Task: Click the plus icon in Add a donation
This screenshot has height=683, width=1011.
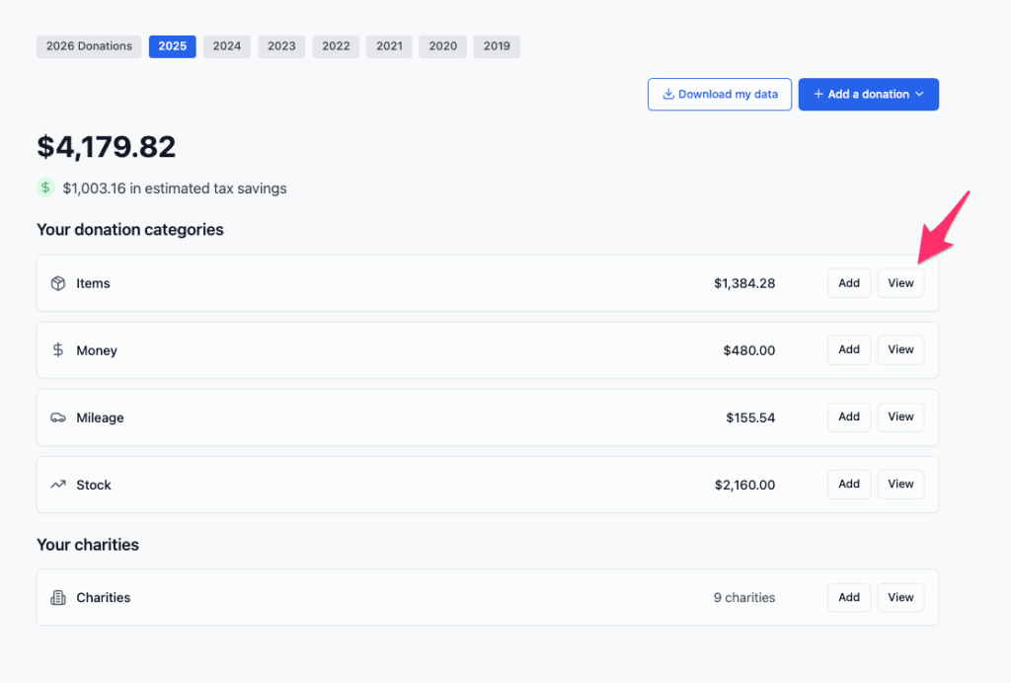Action: (817, 95)
